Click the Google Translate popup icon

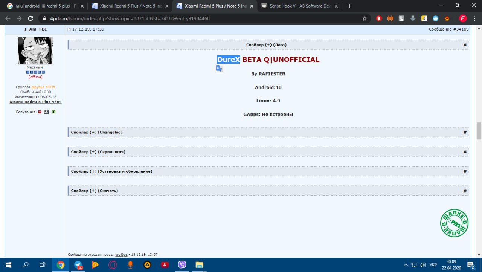tap(219, 69)
